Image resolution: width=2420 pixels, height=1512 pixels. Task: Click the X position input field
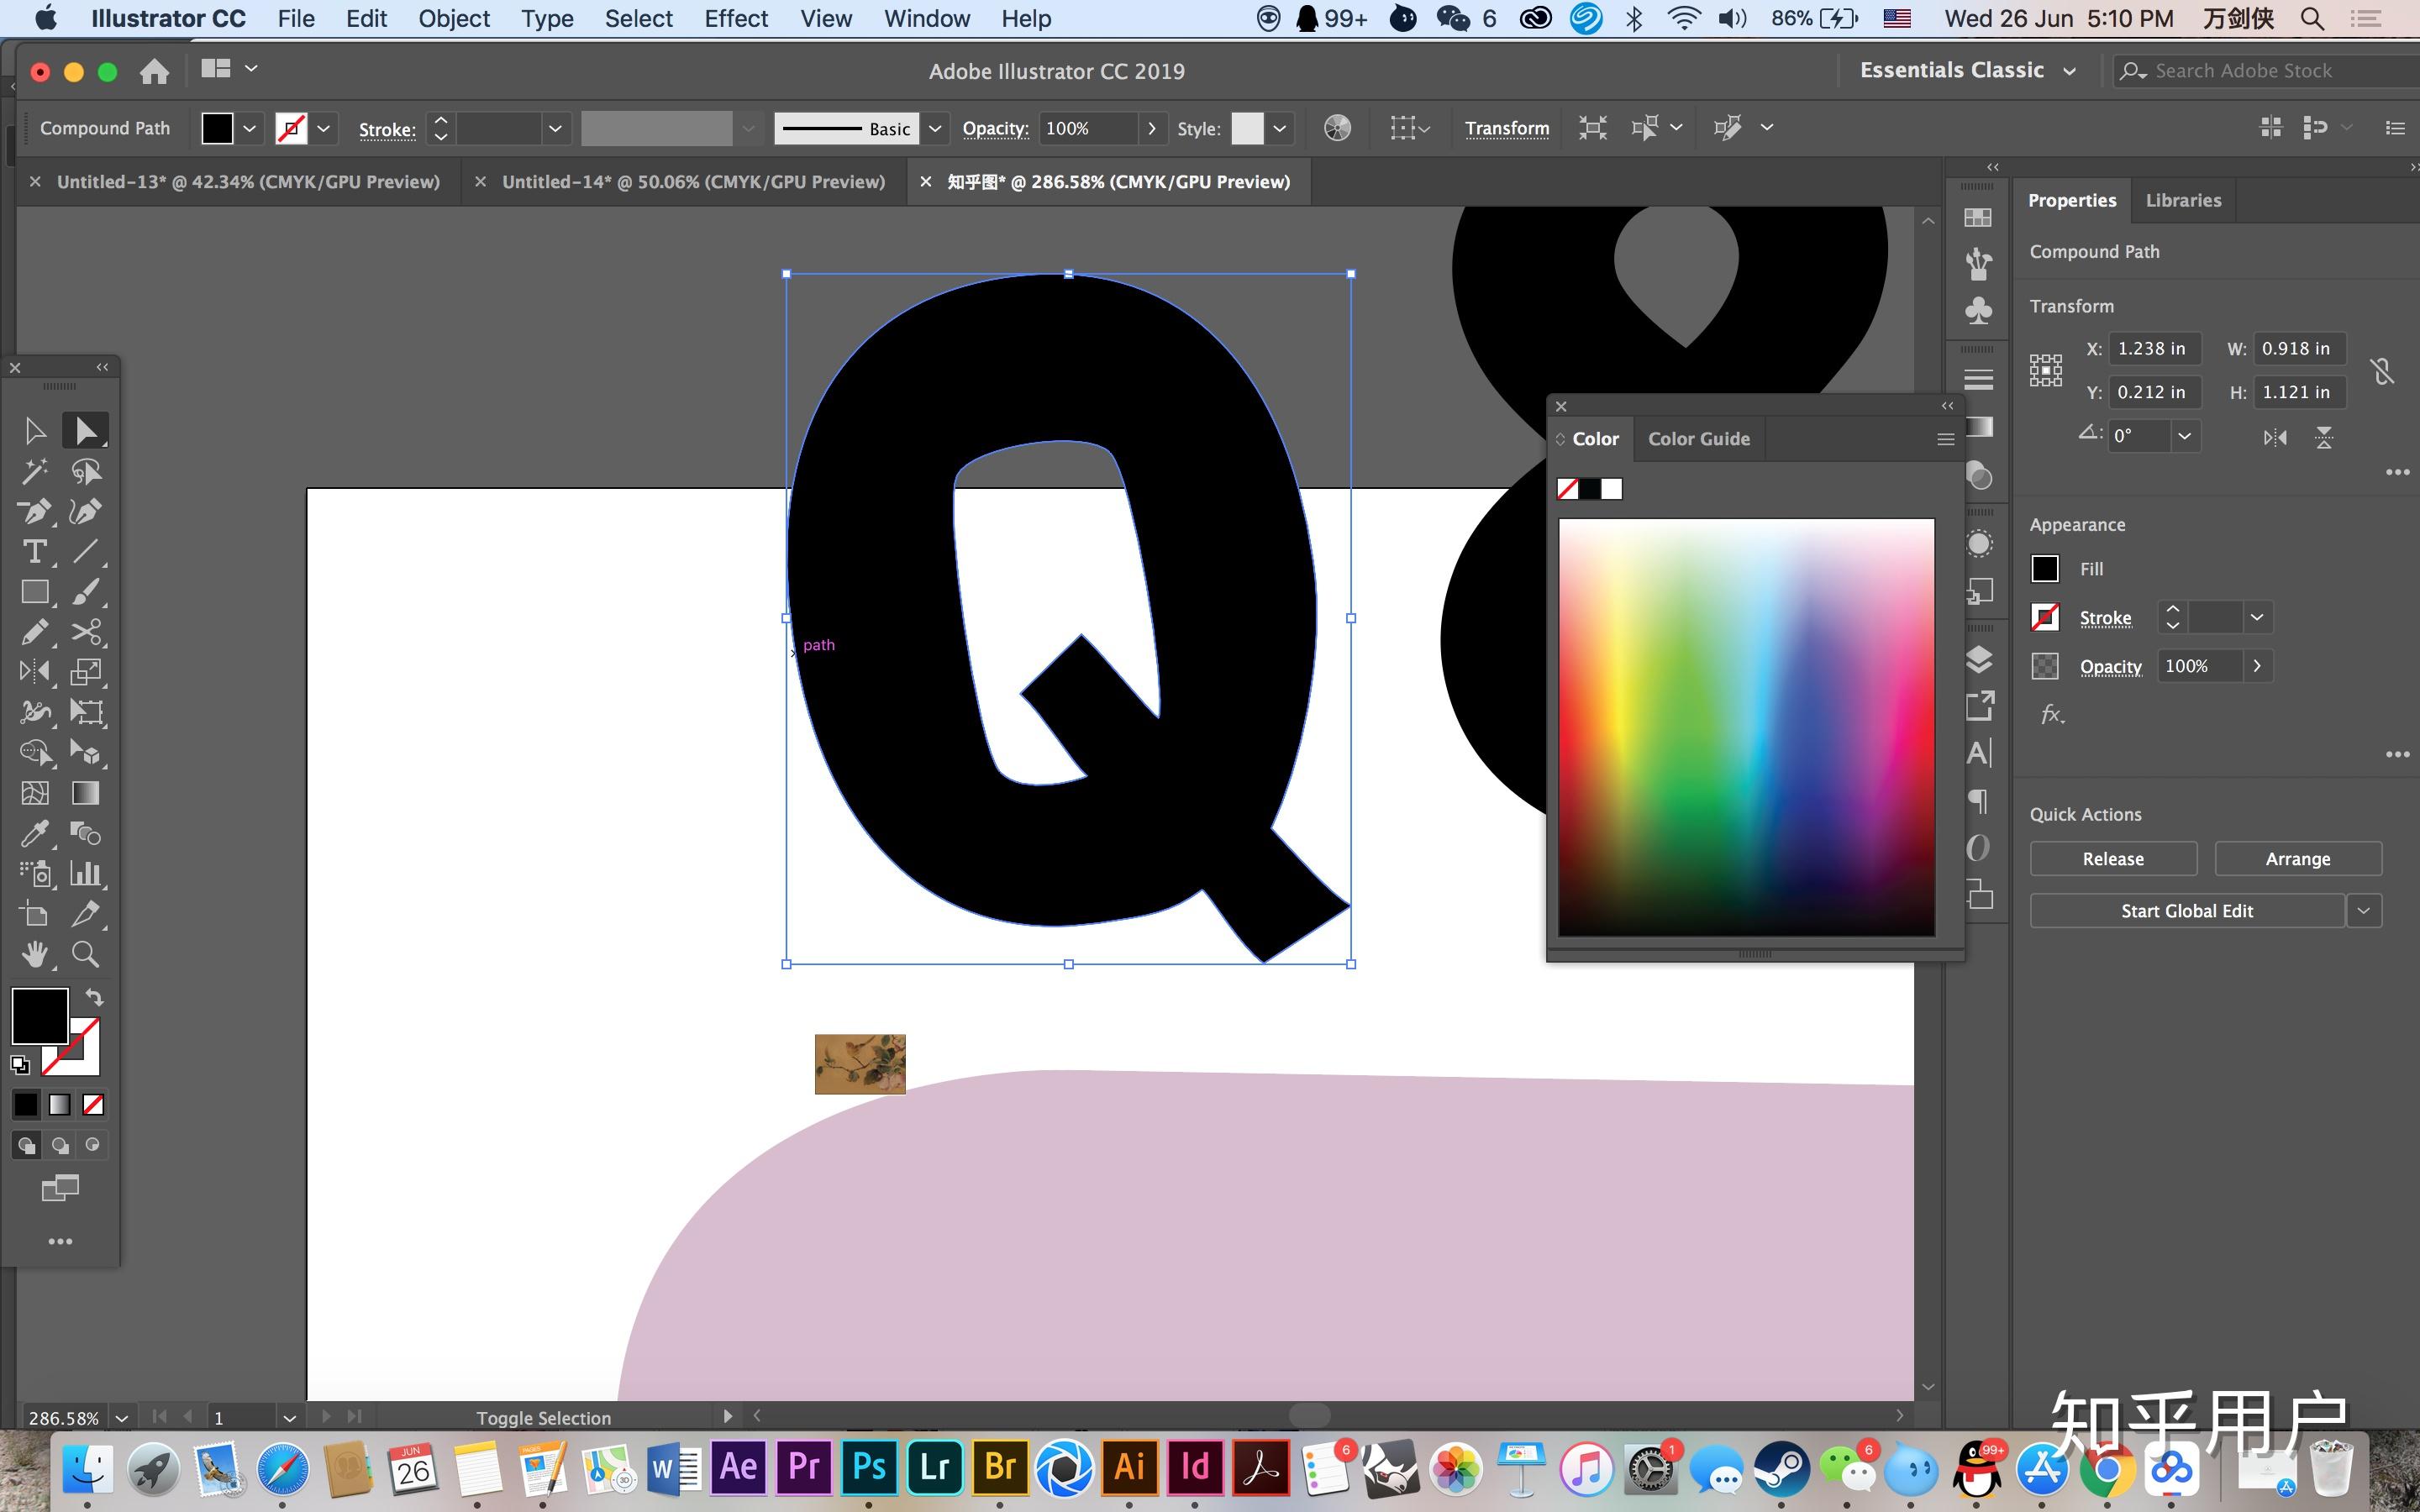pyautogui.click(x=2155, y=349)
